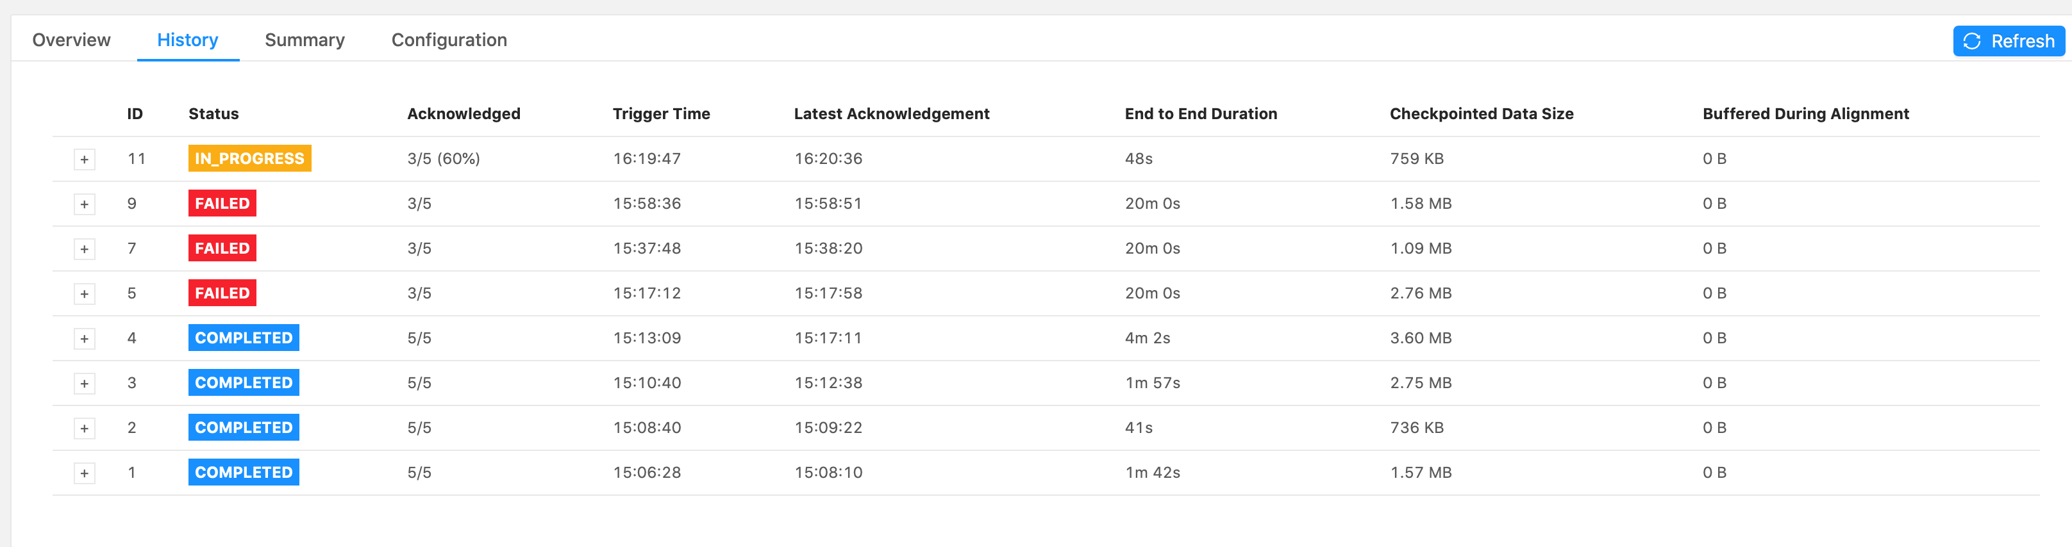Switch to the Overview tab
2072x547 pixels.
click(72, 40)
